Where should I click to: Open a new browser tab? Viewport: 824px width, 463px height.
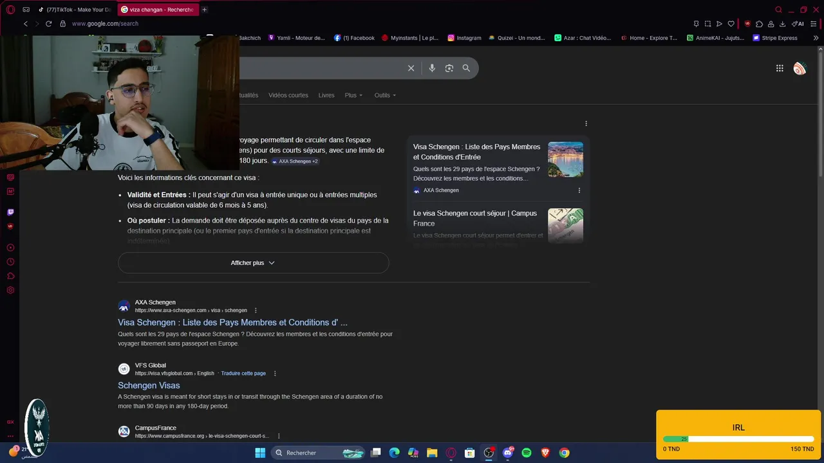205,10
